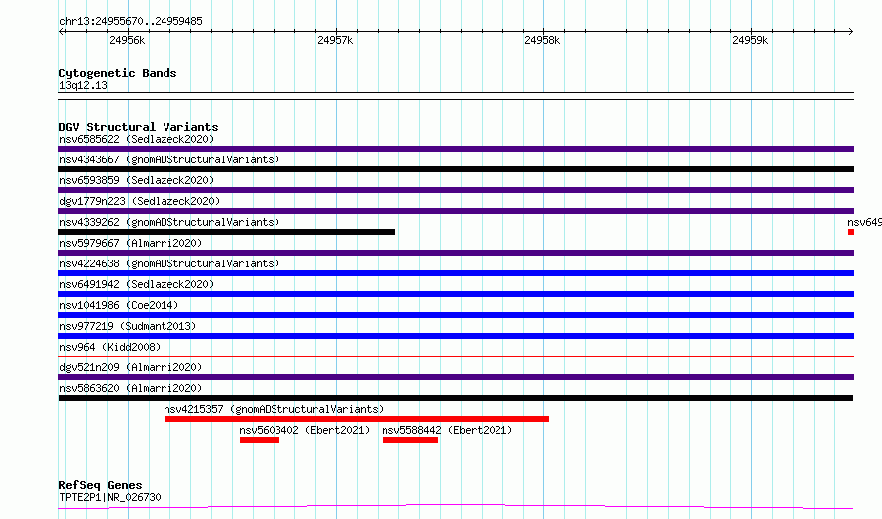Select the 13q12.13 band label

(83, 85)
